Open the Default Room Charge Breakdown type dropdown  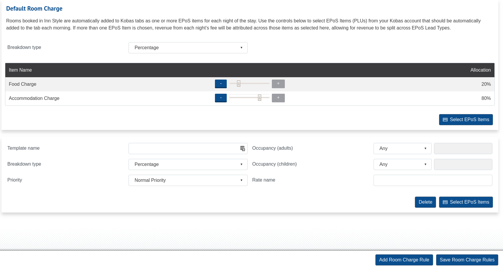(188, 48)
